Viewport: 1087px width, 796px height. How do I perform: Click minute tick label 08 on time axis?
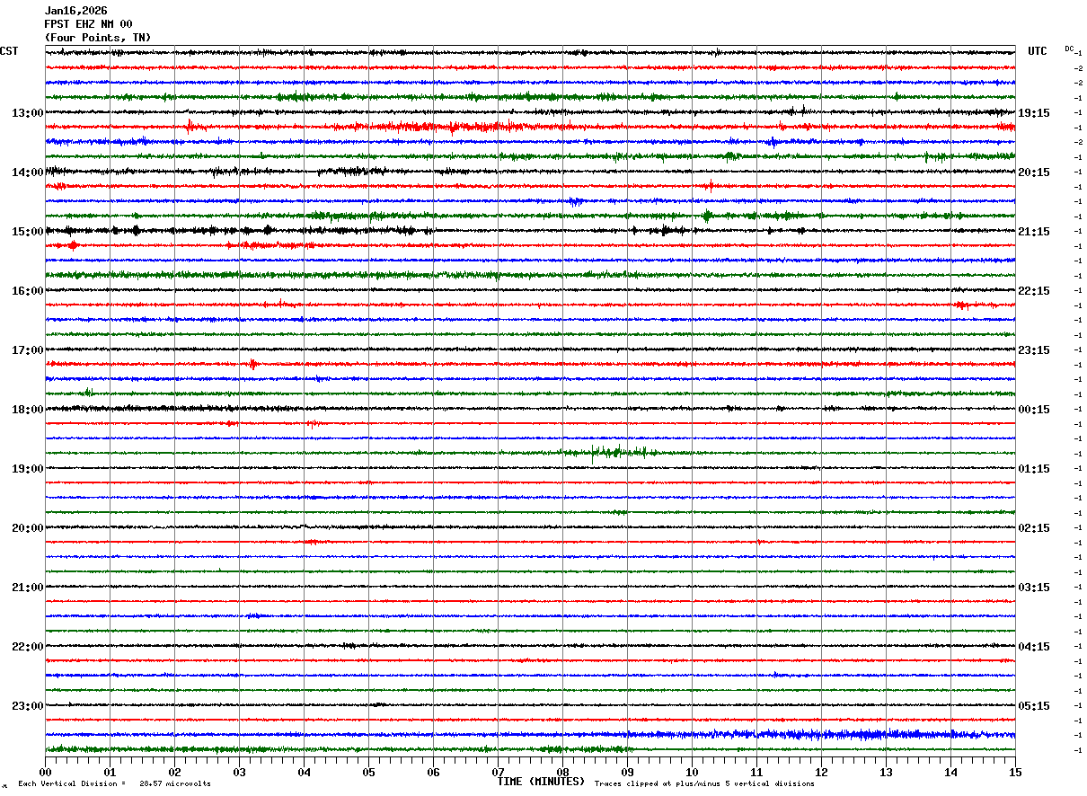point(562,772)
